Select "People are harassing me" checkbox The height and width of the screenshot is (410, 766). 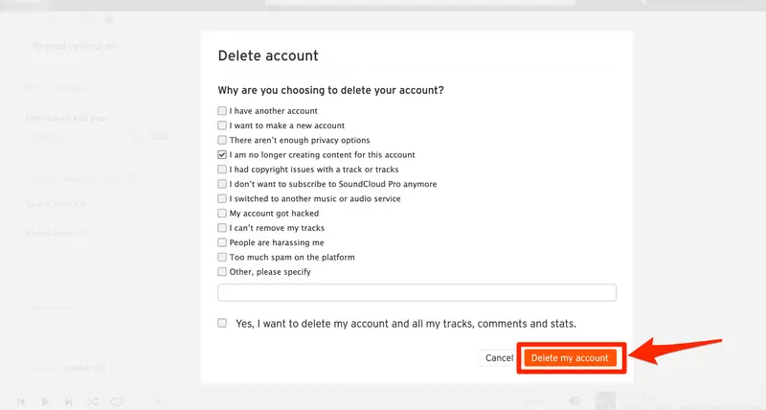click(222, 242)
